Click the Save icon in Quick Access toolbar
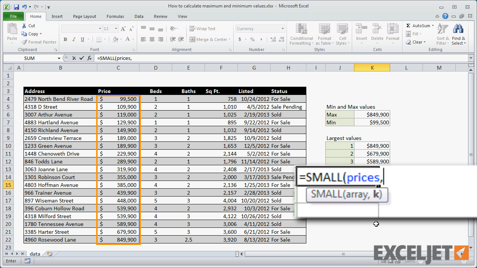Viewport: 477px width, 268px height. (16, 7)
